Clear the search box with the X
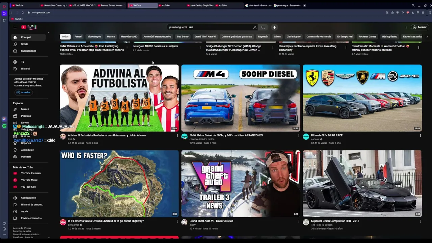Image resolution: width=432 pixels, height=243 pixels. 255,27
